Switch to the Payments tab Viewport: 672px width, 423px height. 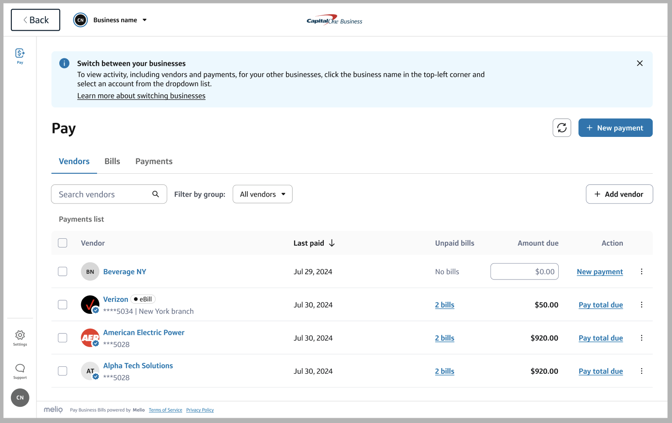coord(154,161)
